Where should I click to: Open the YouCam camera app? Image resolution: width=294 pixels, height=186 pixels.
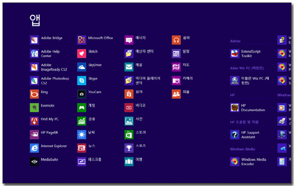(81, 94)
